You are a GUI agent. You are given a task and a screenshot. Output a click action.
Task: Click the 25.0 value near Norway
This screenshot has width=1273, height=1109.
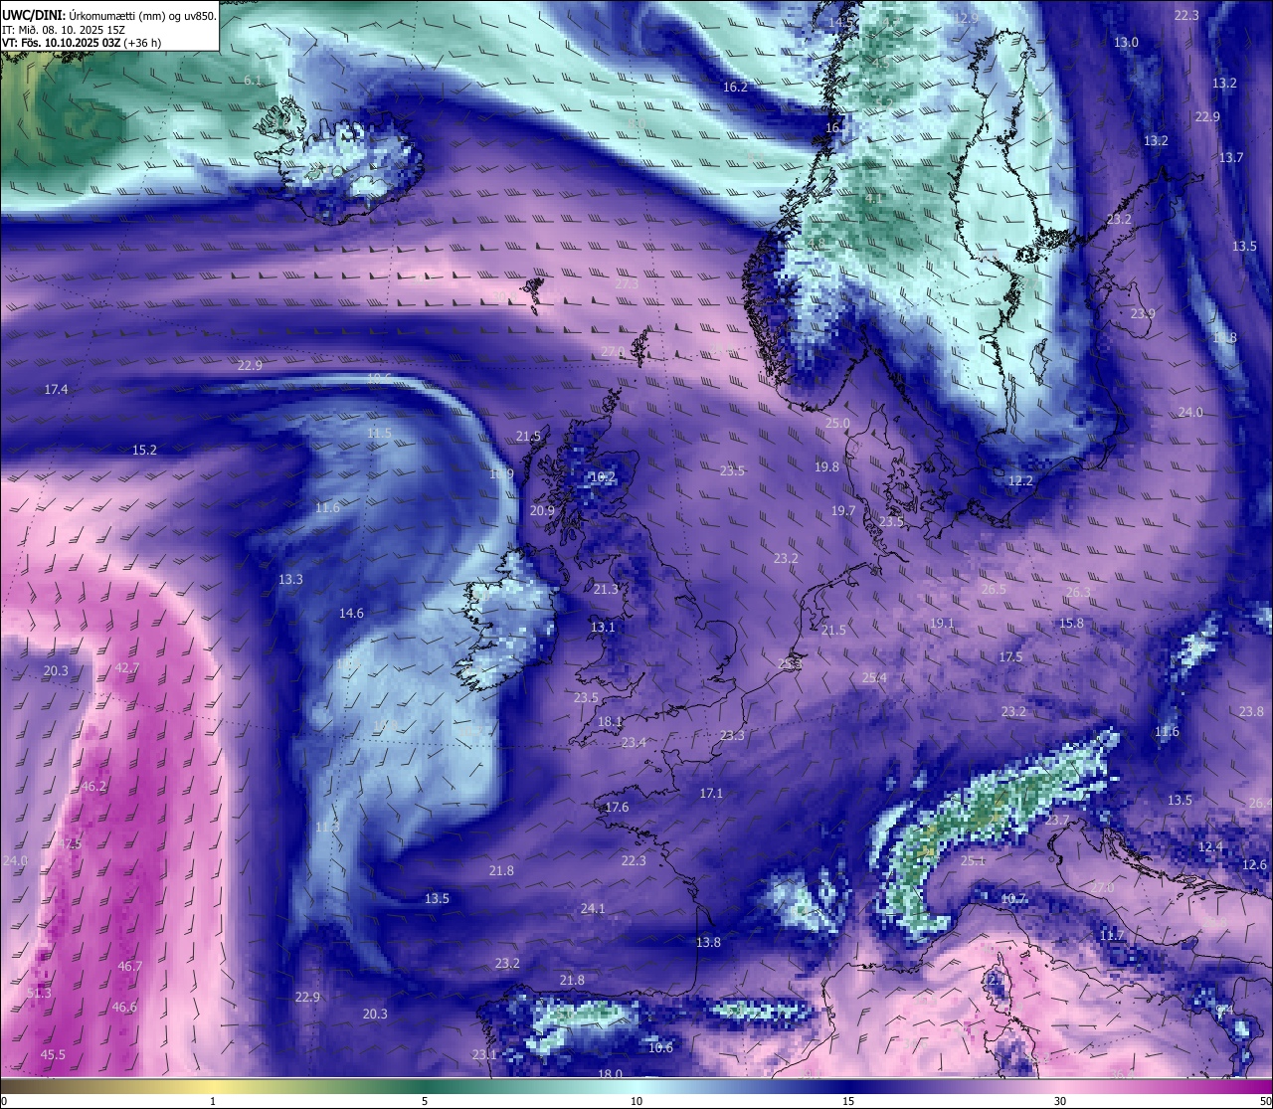(x=837, y=423)
